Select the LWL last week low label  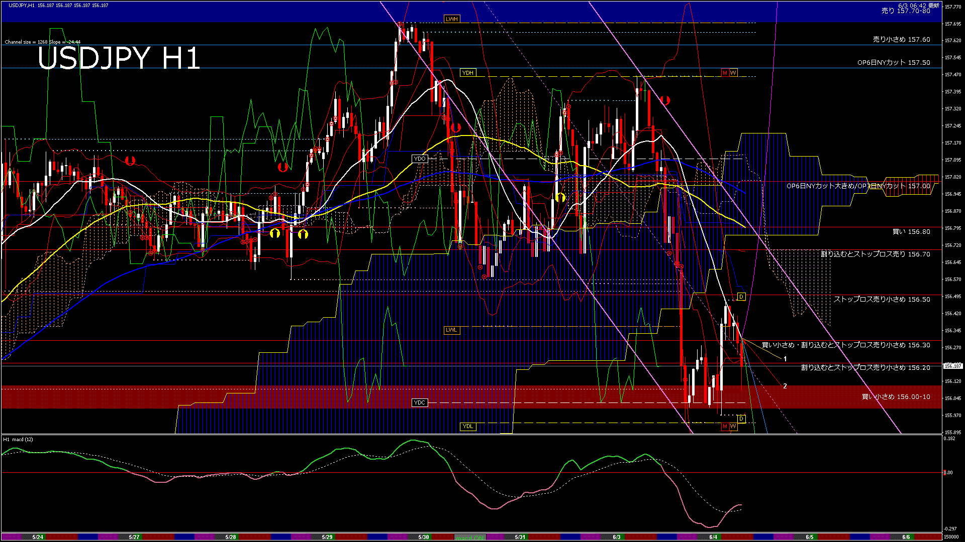pos(452,330)
